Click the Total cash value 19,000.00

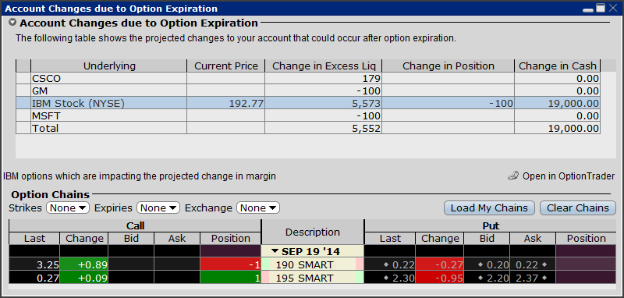pyautogui.click(x=557, y=128)
